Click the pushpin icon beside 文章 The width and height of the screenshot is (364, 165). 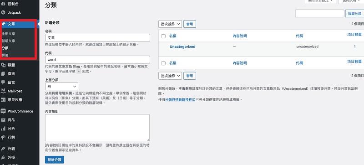click(3, 24)
